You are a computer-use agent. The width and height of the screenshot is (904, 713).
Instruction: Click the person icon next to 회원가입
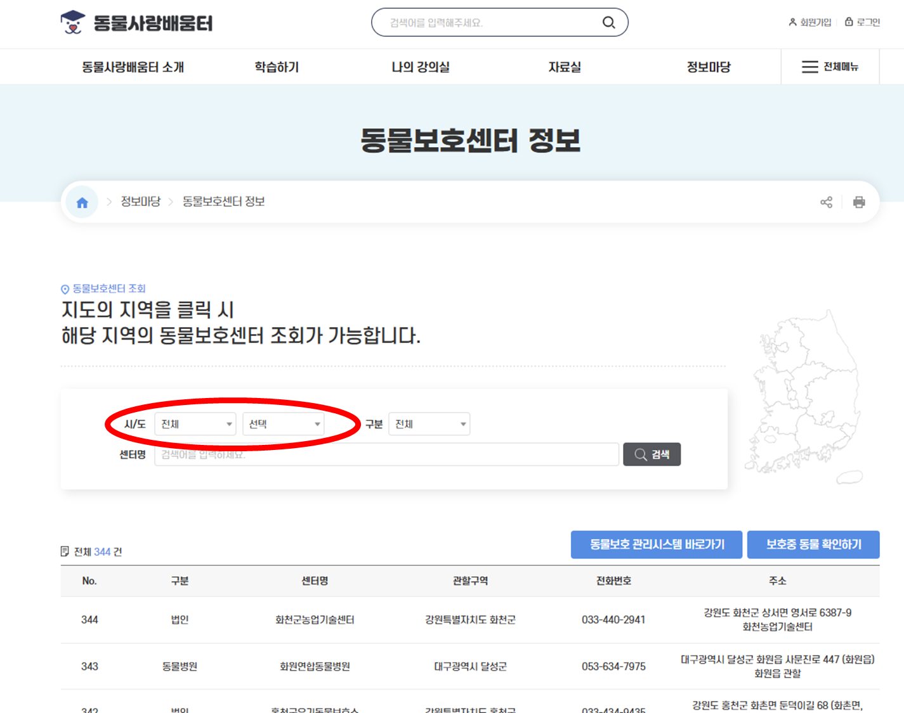pyautogui.click(x=792, y=22)
